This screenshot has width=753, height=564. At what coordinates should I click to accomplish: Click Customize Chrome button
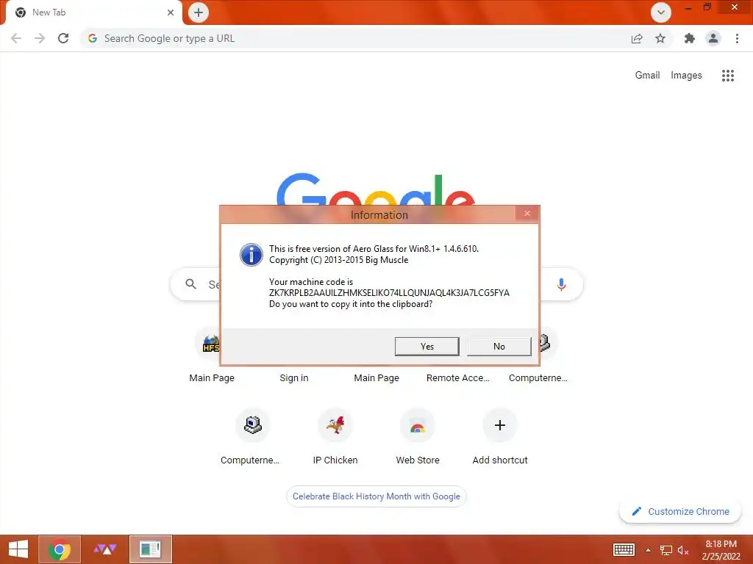[x=680, y=511]
